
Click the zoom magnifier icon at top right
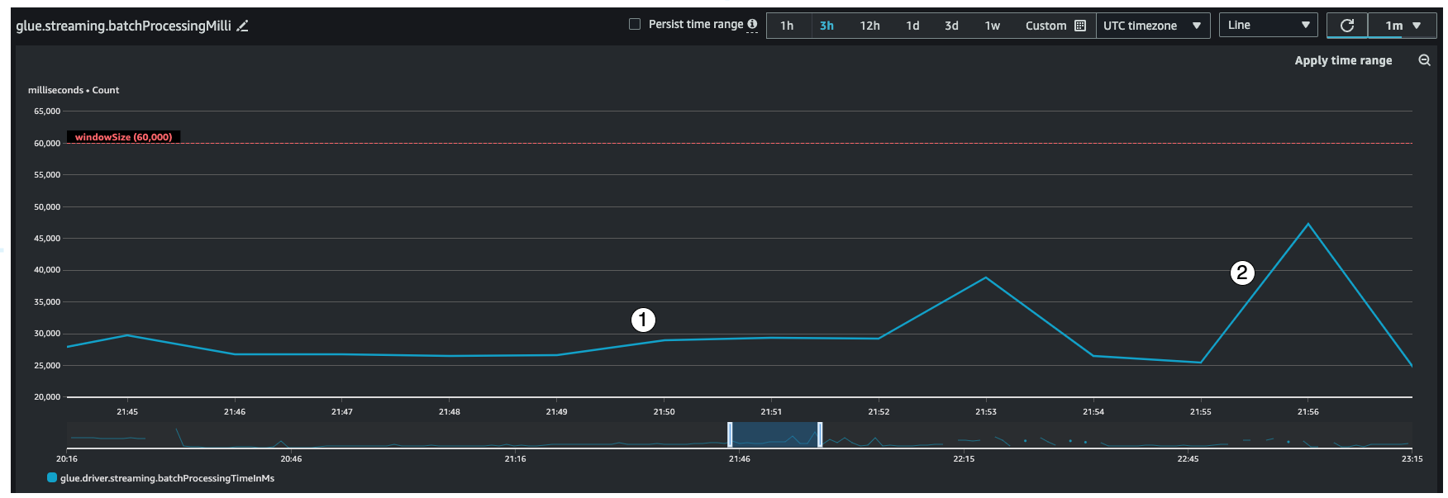(x=1424, y=60)
